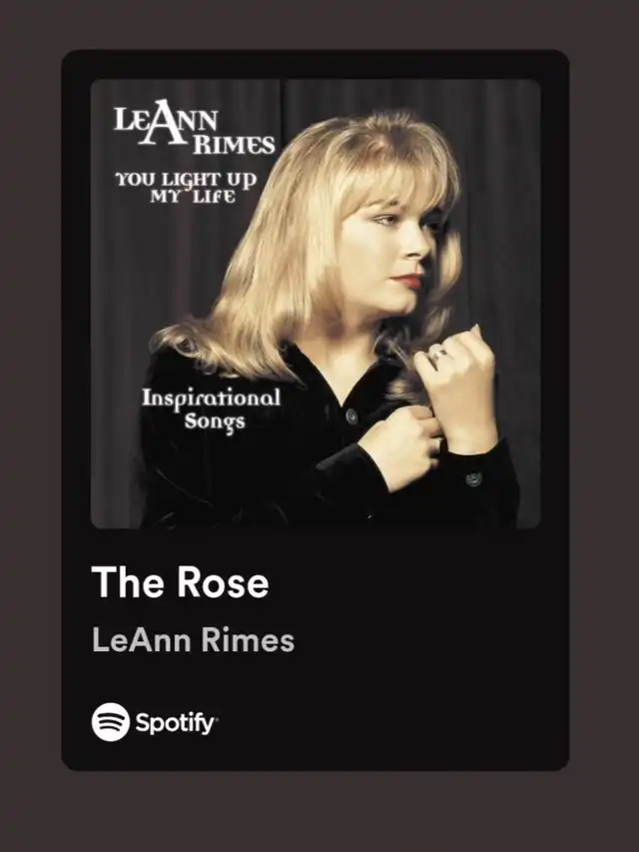Screen dimensions: 639x852
Task: Click the Inspirational Songs text on cover
Action: click(x=212, y=410)
